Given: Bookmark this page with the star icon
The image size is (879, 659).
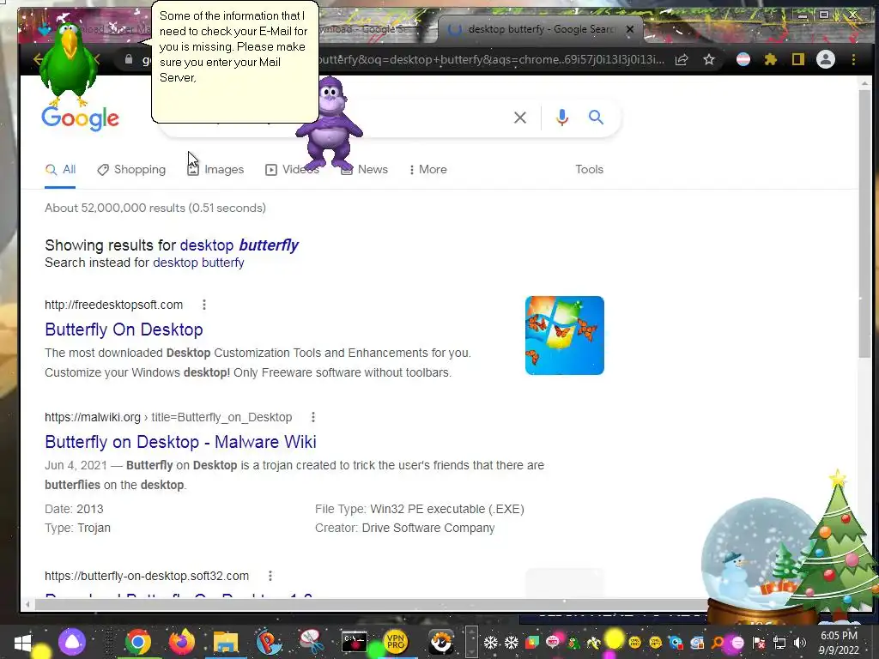Looking at the screenshot, I should (708, 59).
